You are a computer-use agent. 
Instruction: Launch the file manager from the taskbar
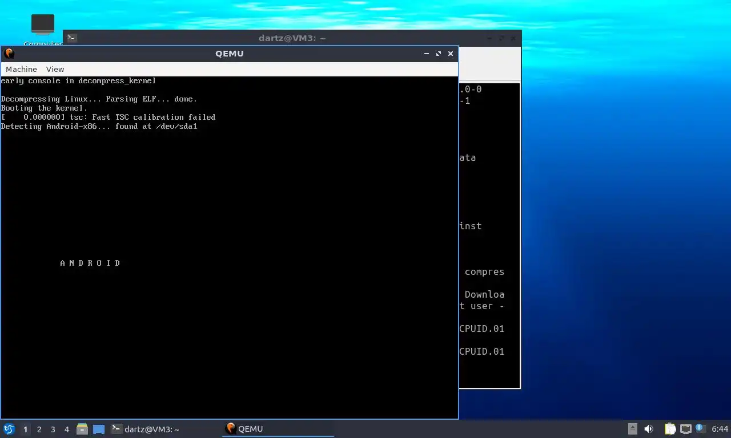coord(82,429)
